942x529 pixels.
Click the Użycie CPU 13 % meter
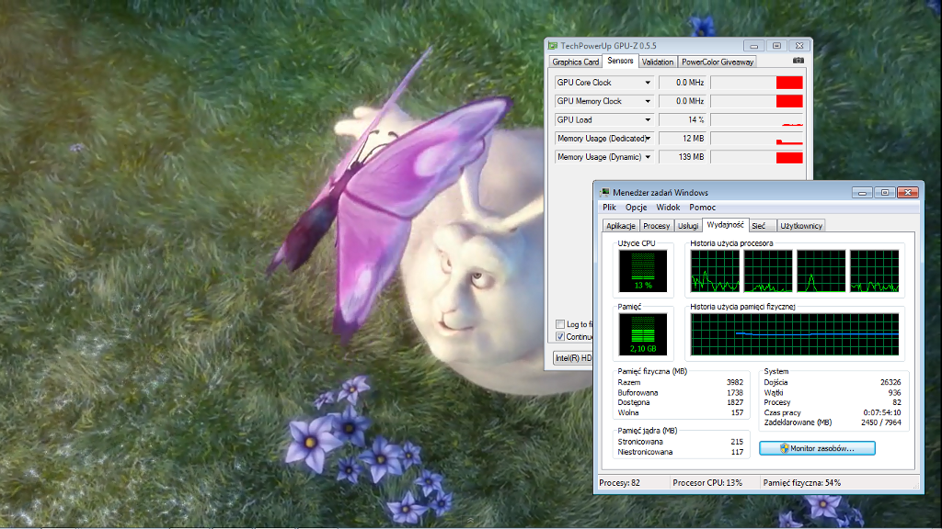643,271
